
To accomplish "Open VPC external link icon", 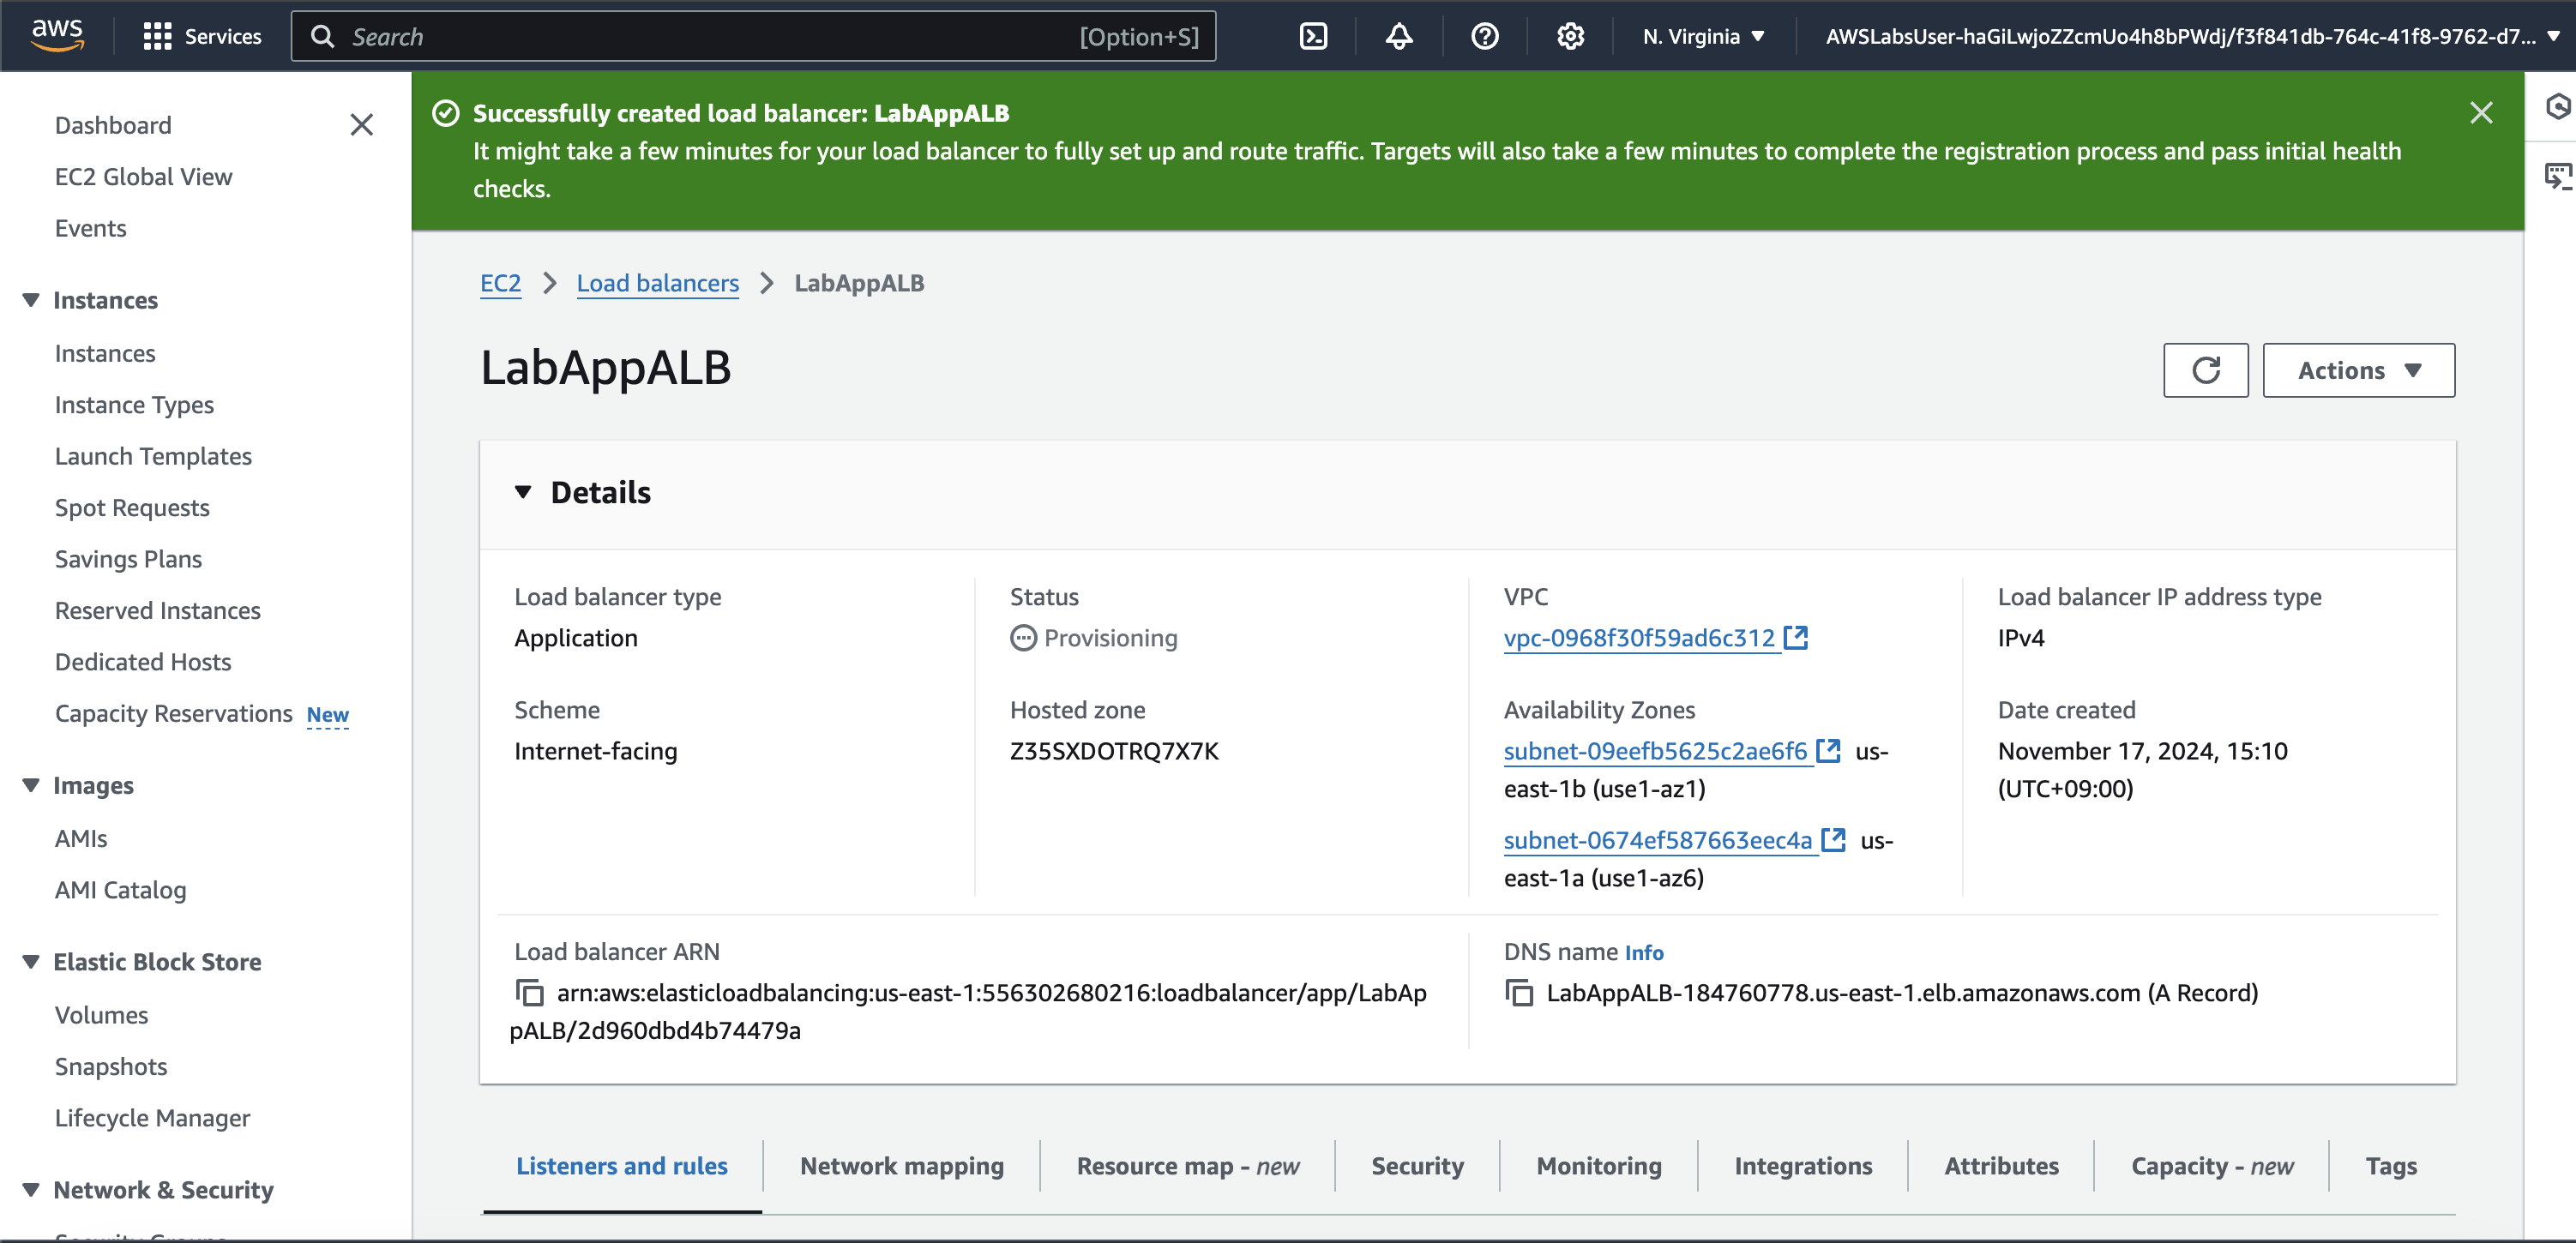I will [1796, 638].
